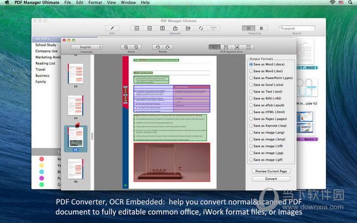The height and width of the screenshot is (223, 357).
Task: Open the PDF Manager Ultimate app menu
Action: pos(37,3)
